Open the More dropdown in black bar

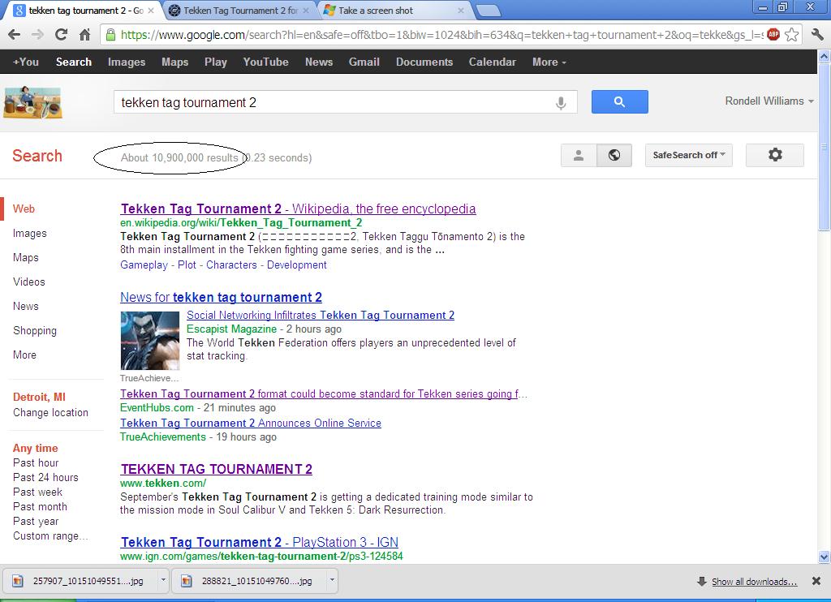(549, 62)
